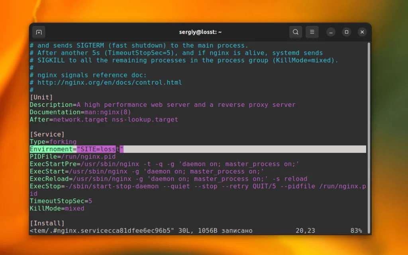This screenshot has width=408, height=255.
Task: Click the Type=forking line
Action: click(x=53, y=142)
